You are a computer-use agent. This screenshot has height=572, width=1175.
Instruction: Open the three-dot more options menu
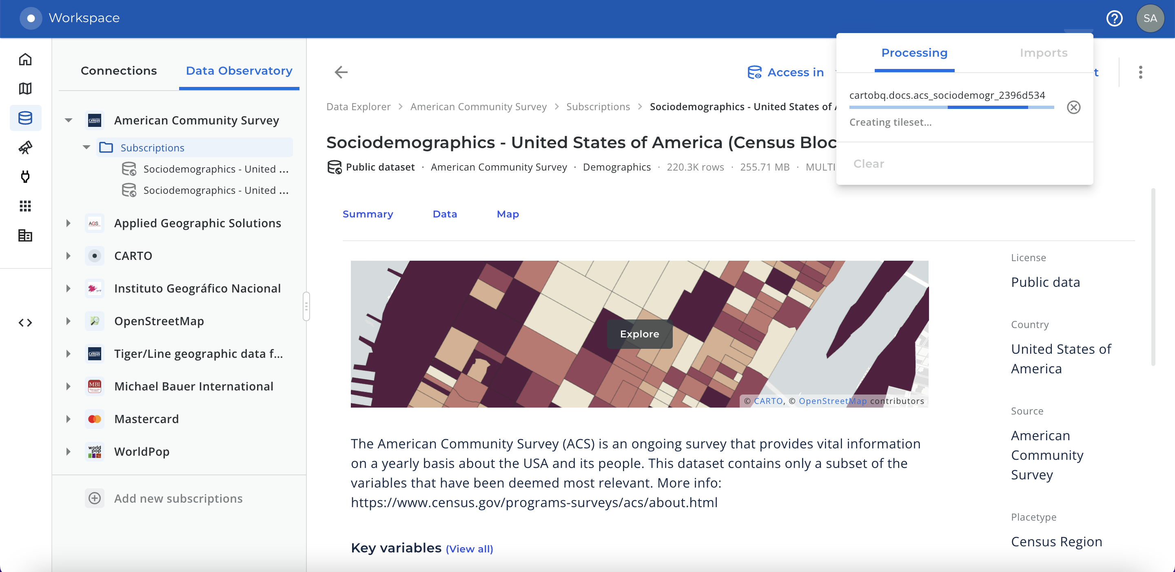tap(1140, 72)
